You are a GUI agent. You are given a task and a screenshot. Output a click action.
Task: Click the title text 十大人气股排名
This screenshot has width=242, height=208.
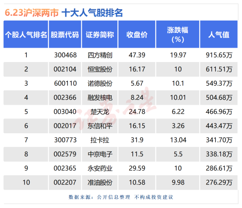[92, 13]
